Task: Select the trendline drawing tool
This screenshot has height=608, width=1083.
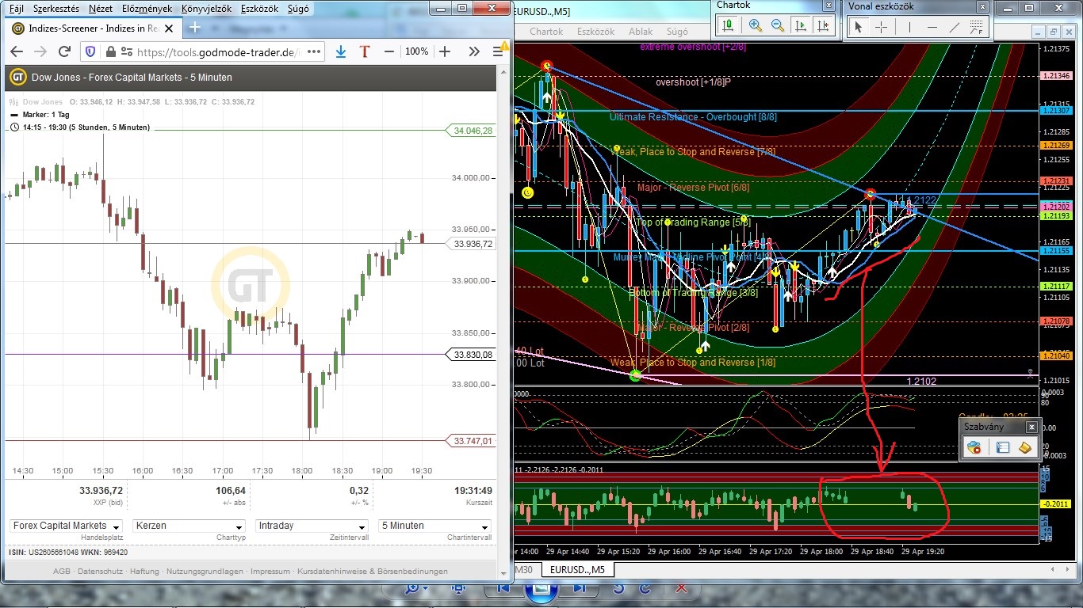Action: (954, 26)
